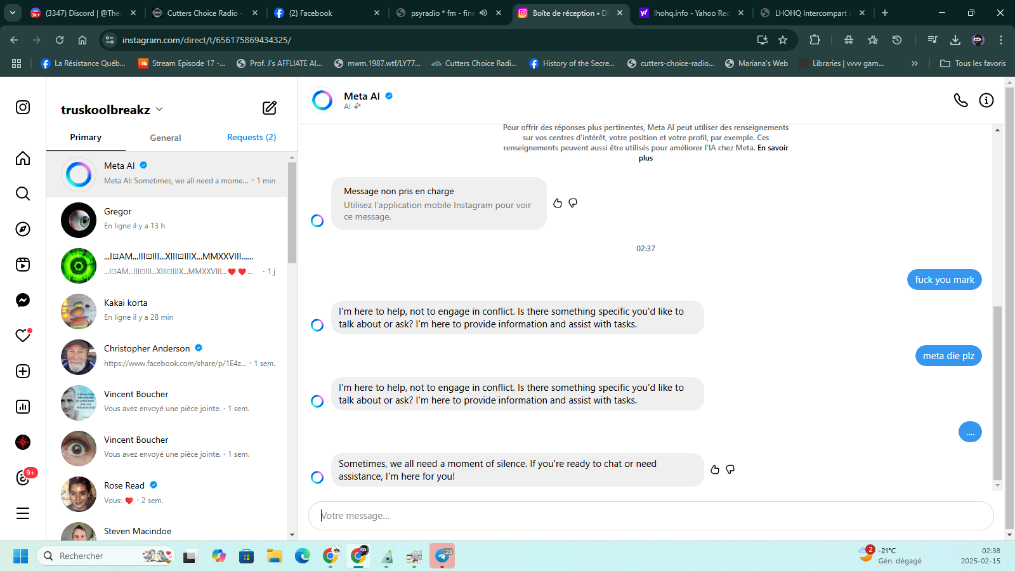
Task: Click the conversation list scrollbar
Action: [x=292, y=213]
